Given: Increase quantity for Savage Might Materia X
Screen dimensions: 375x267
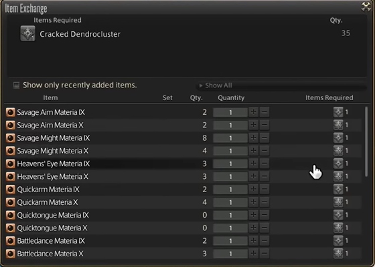Looking at the screenshot, I should click(x=254, y=151).
